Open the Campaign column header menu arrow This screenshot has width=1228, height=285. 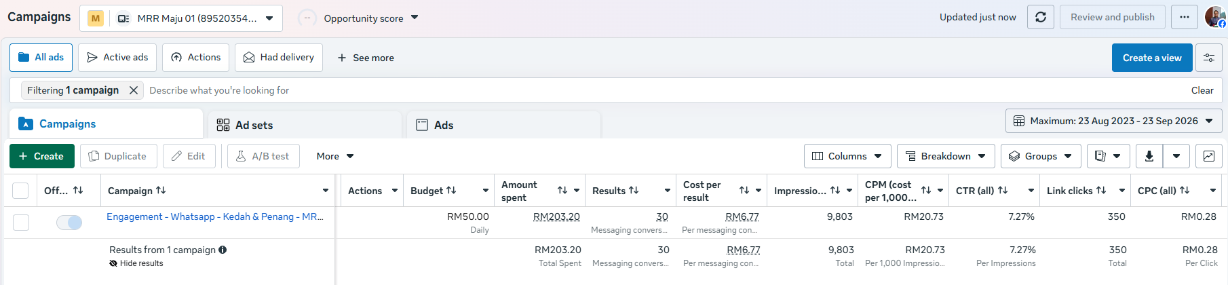tap(326, 191)
